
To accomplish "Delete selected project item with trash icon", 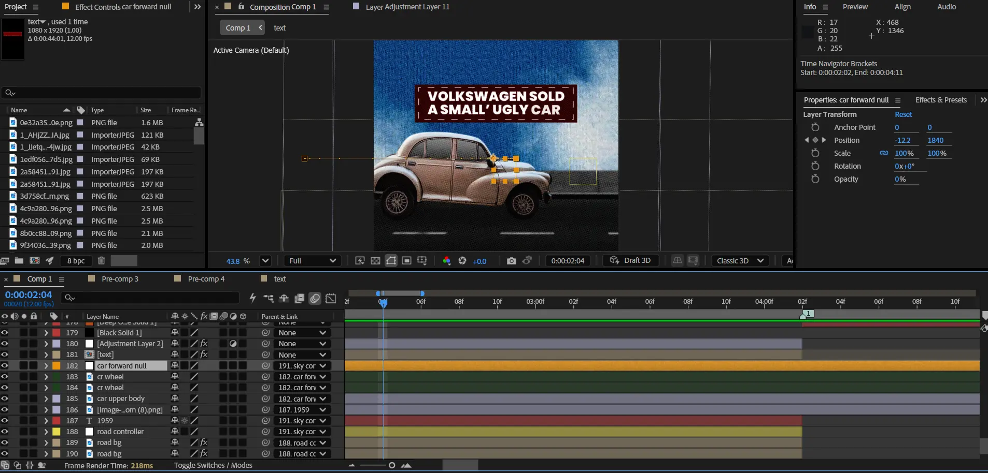I will tap(102, 261).
